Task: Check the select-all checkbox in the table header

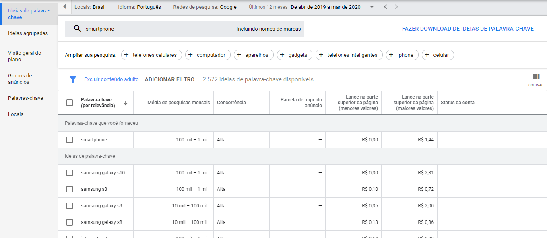Action: (x=69, y=103)
